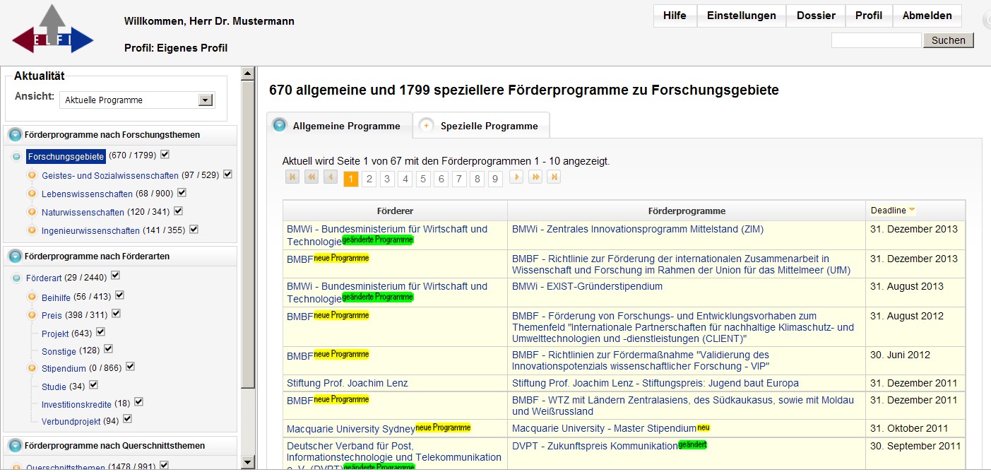The width and height of the screenshot is (991, 472).
Task: Click the Suchen button
Action: pyautogui.click(x=948, y=40)
